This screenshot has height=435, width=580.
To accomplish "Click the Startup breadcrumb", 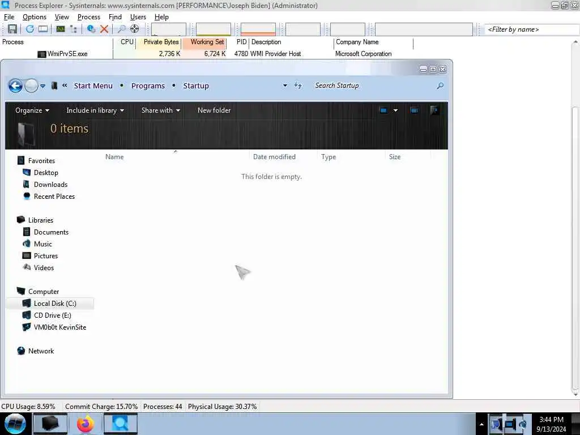I will pyautogui.click(x=196, y=86).
